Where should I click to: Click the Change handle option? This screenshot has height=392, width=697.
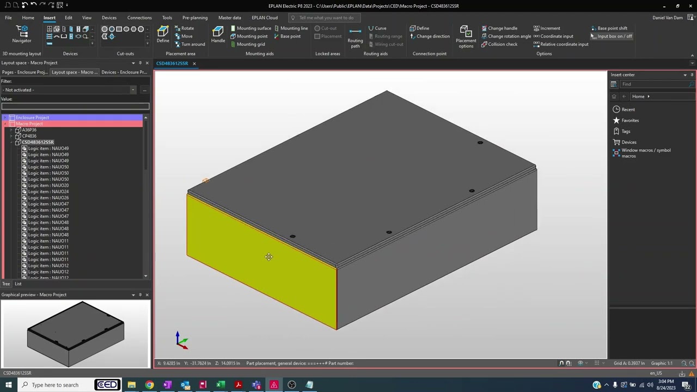point(499,28)
